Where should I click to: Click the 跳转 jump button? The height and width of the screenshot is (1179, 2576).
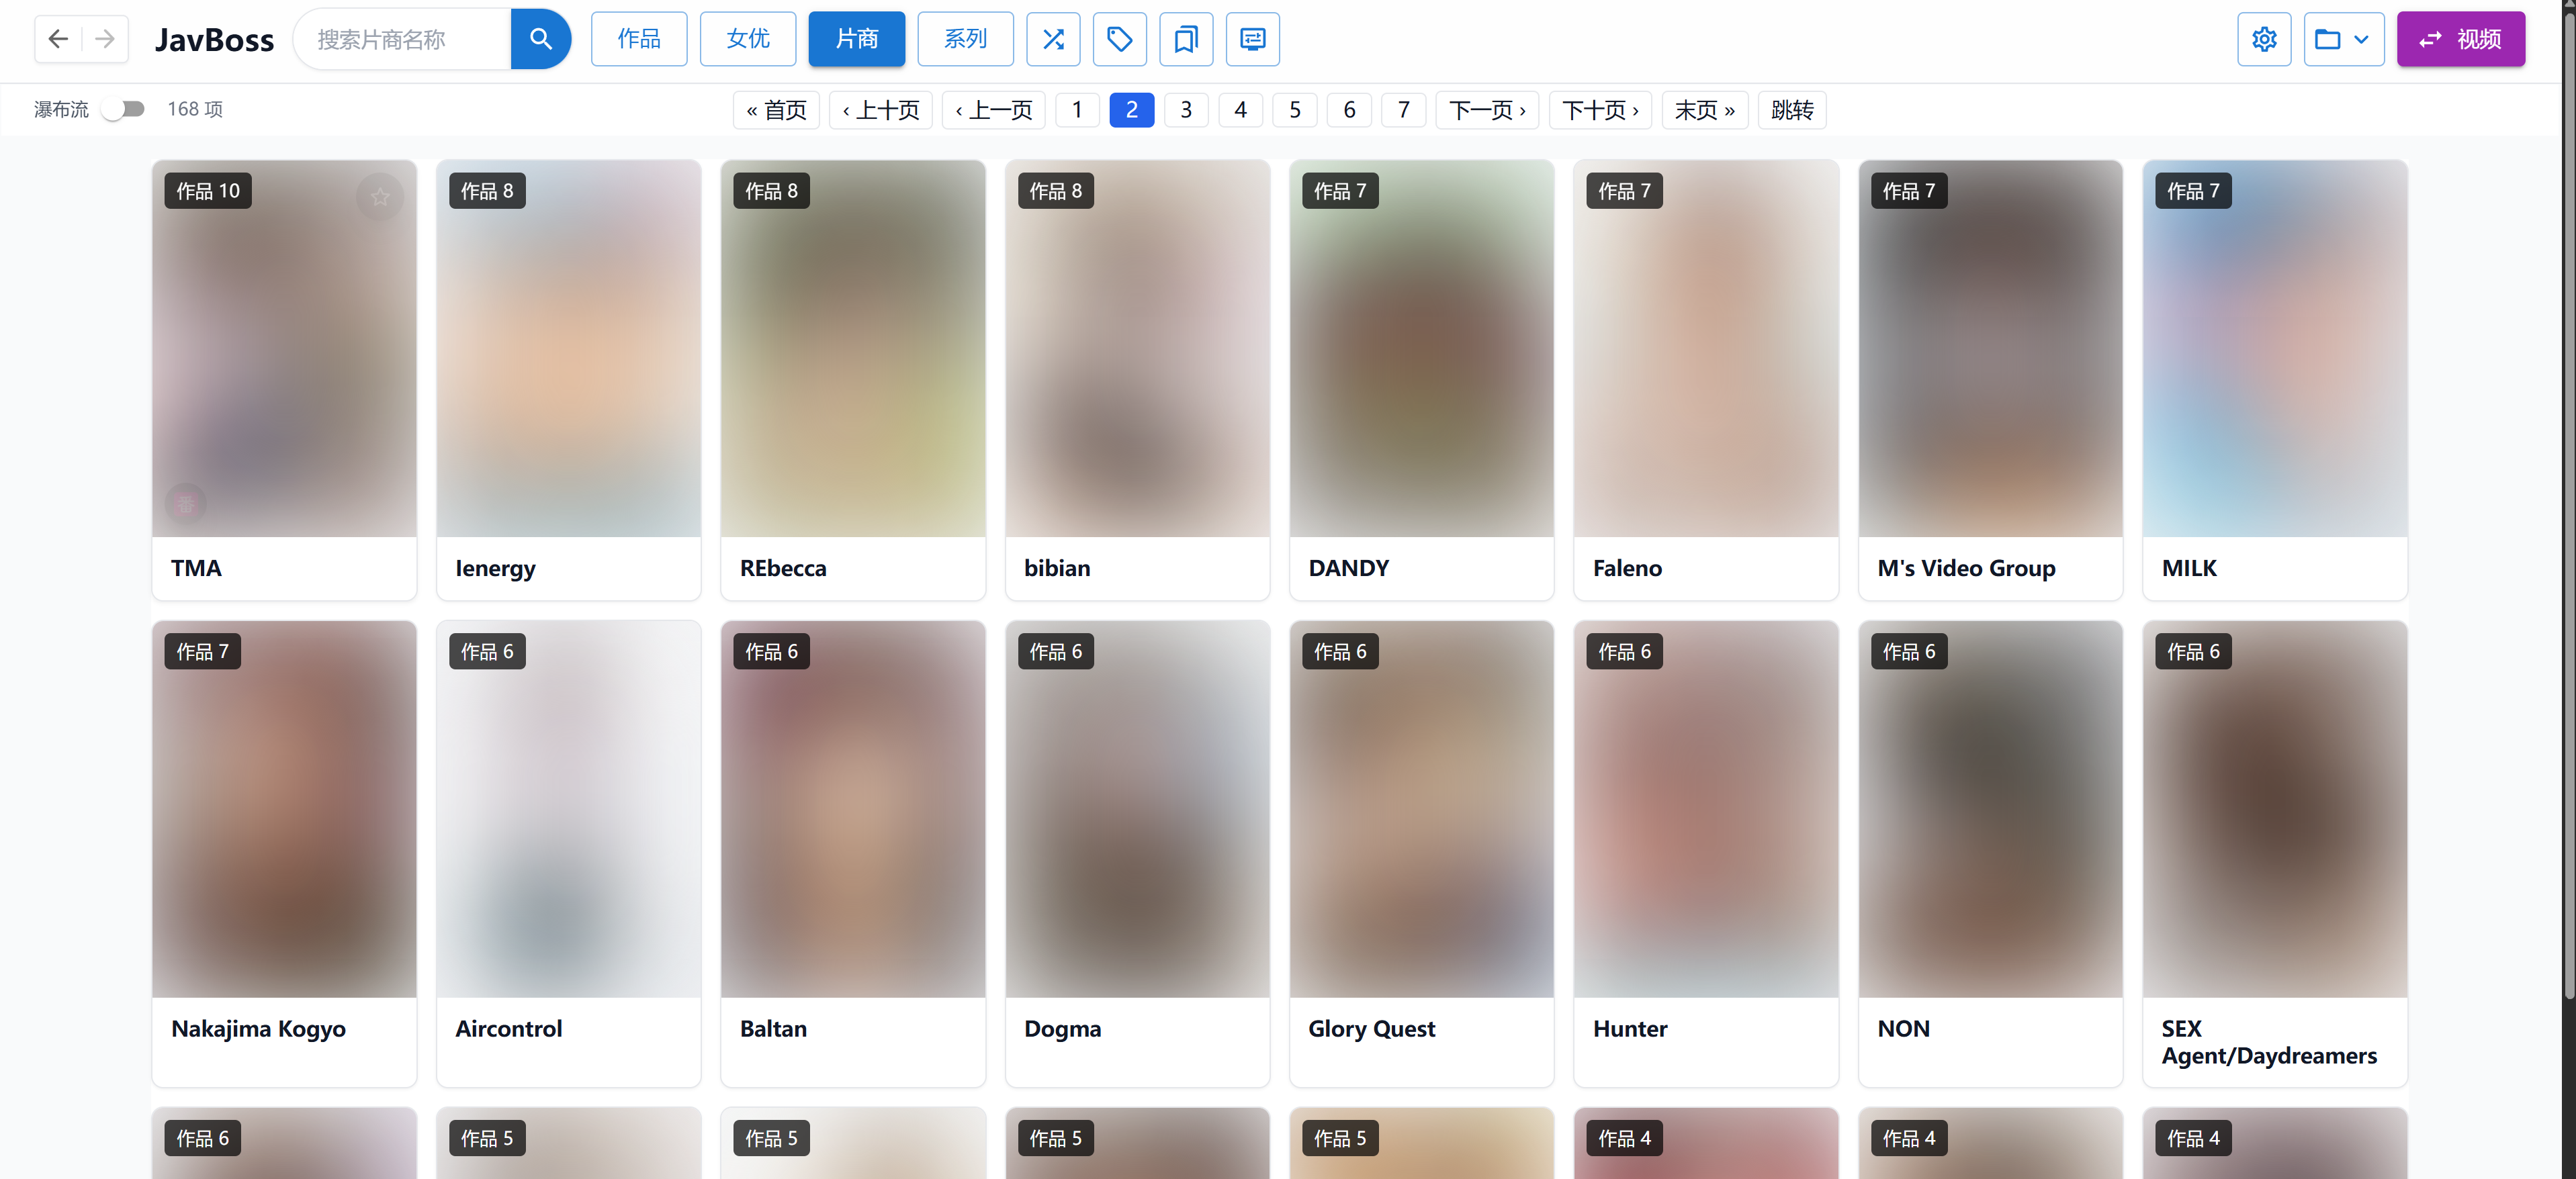coord(1792,110)
